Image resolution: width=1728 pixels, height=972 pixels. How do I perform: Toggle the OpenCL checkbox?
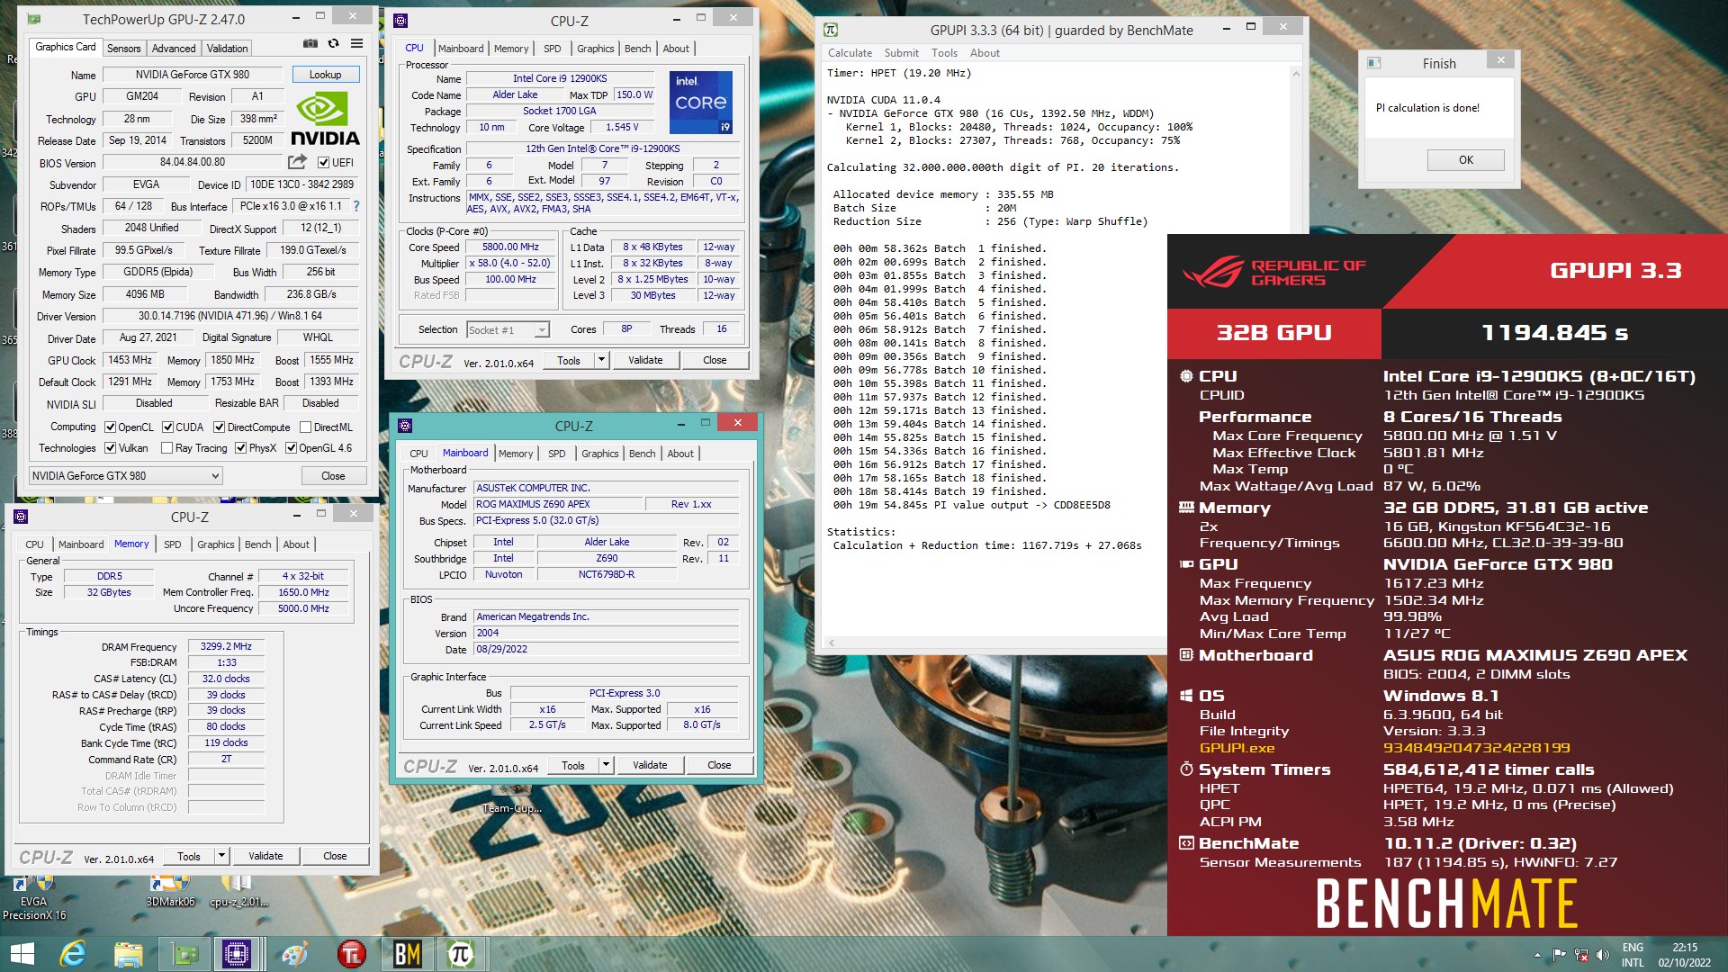point(110,427)
